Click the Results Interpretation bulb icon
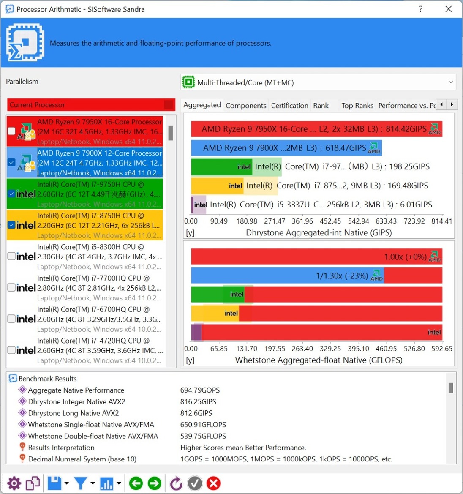 (x=22, y=447)
